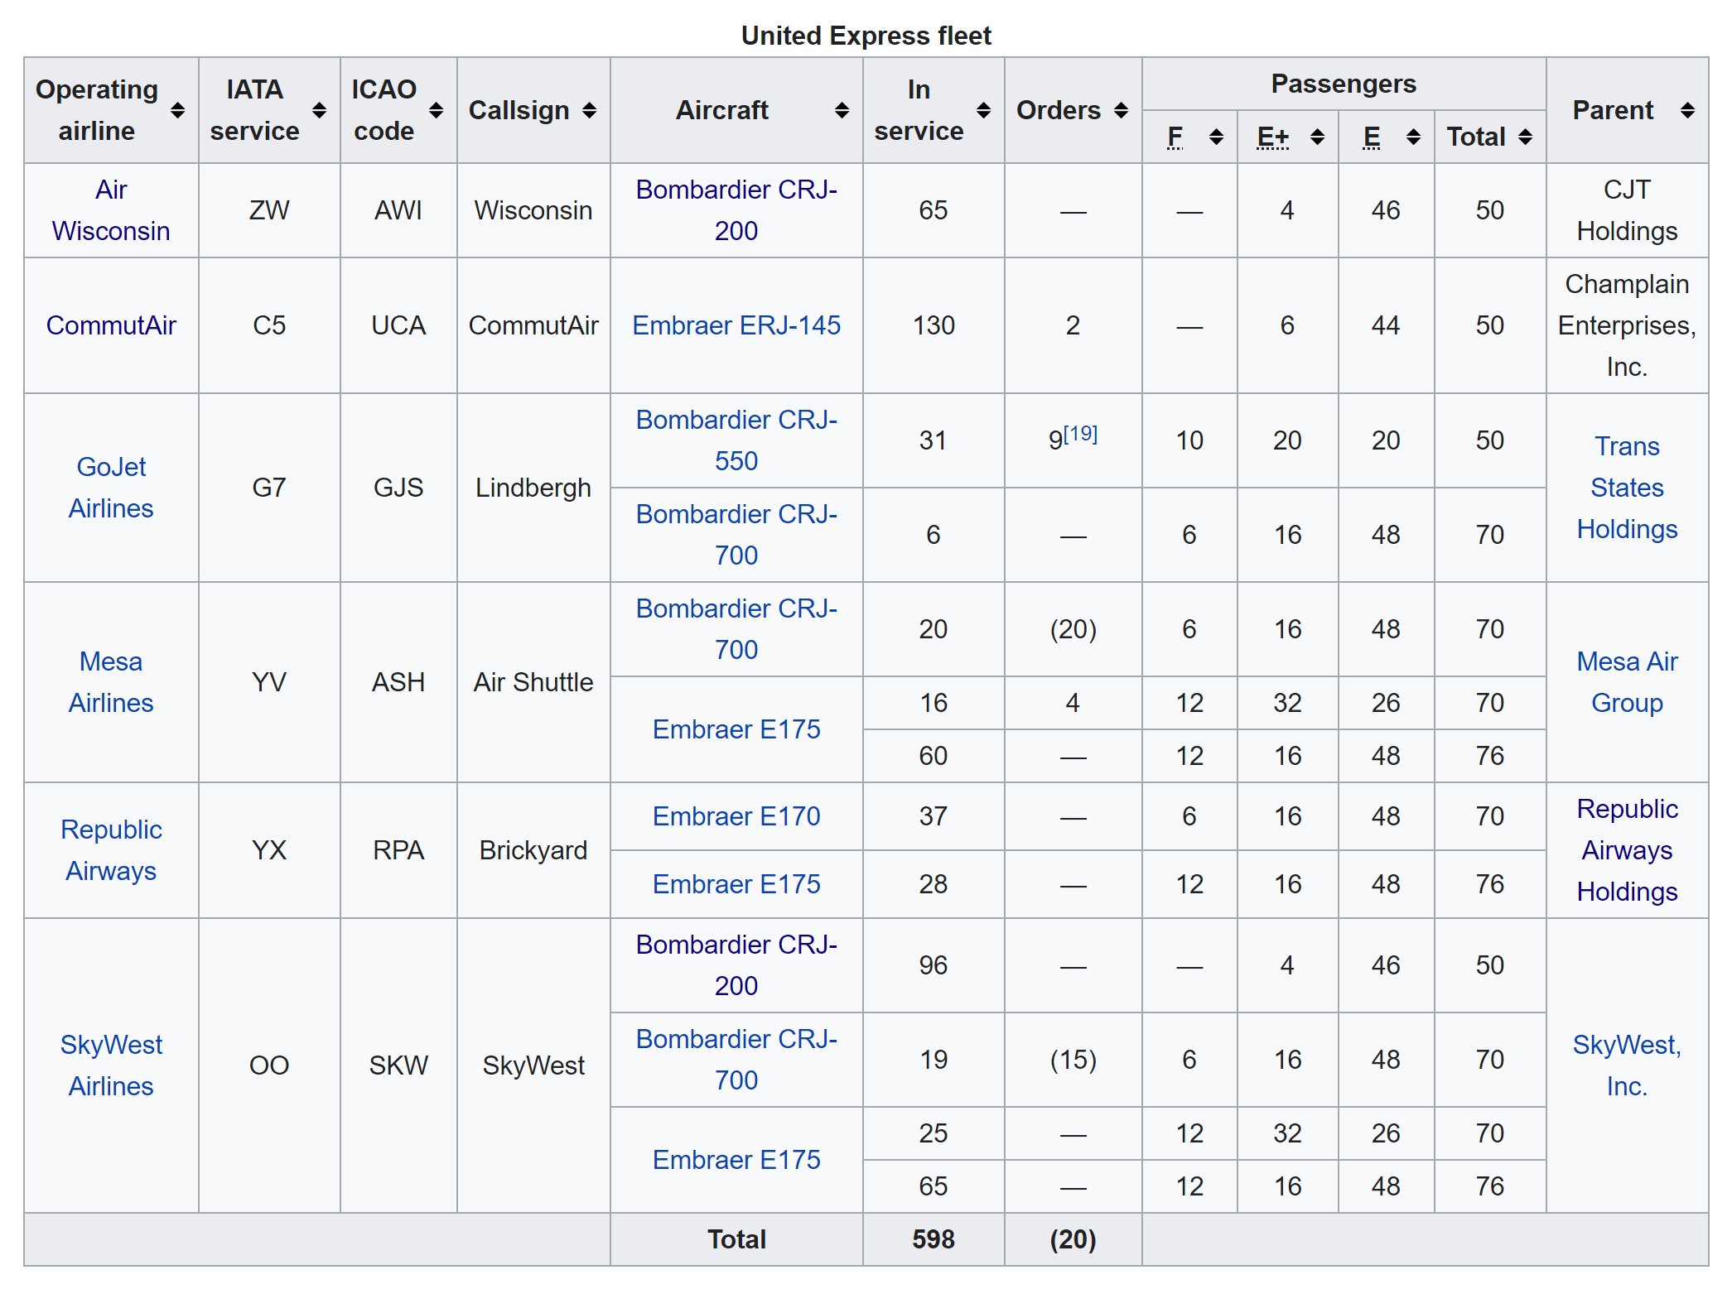Select the CJT Holdings parent cell

[x=1627, y=210]
